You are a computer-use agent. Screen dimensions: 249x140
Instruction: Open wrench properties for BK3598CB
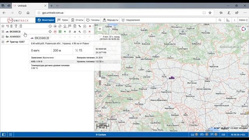tap(80, 31)
